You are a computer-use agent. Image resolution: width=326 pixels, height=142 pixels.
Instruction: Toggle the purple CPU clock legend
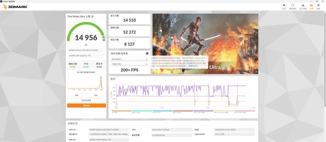click(203, 111)
